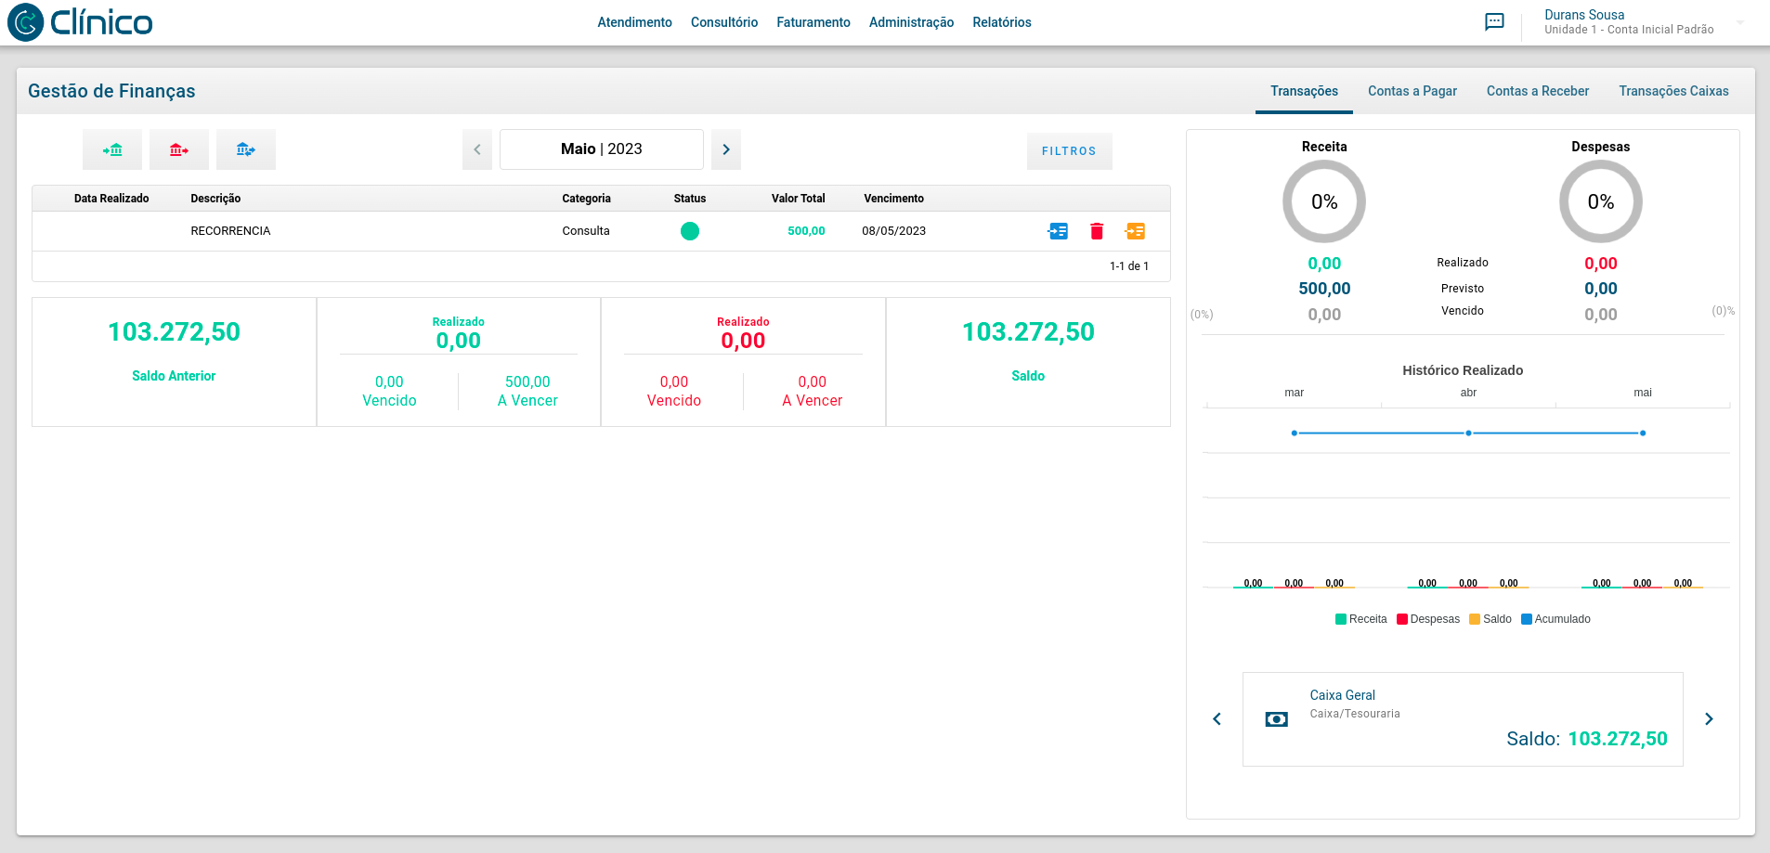Viewport: 1770px width, 853px height.
Task: Open the Faturamento menu
Action: tap(813, 22)
